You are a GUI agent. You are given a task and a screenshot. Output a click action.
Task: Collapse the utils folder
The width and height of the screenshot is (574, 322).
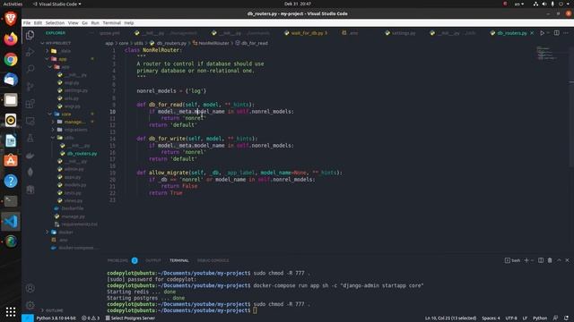[x=69, y=138]
